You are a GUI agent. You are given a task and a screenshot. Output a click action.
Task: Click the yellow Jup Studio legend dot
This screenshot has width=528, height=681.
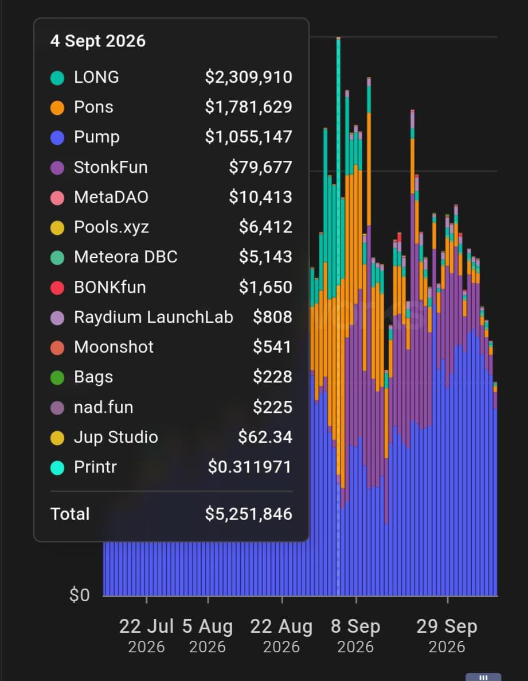pos(57,438)
